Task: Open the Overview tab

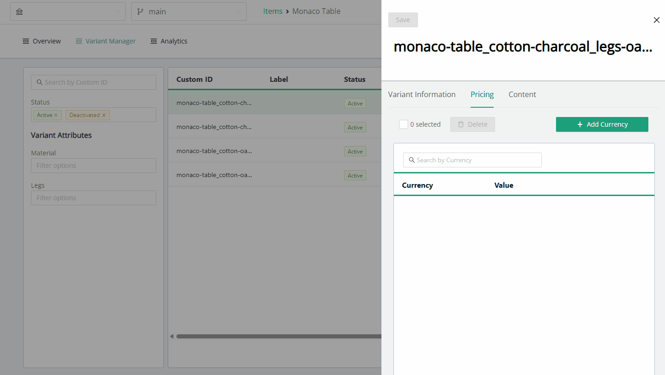Action: point(42,41)
